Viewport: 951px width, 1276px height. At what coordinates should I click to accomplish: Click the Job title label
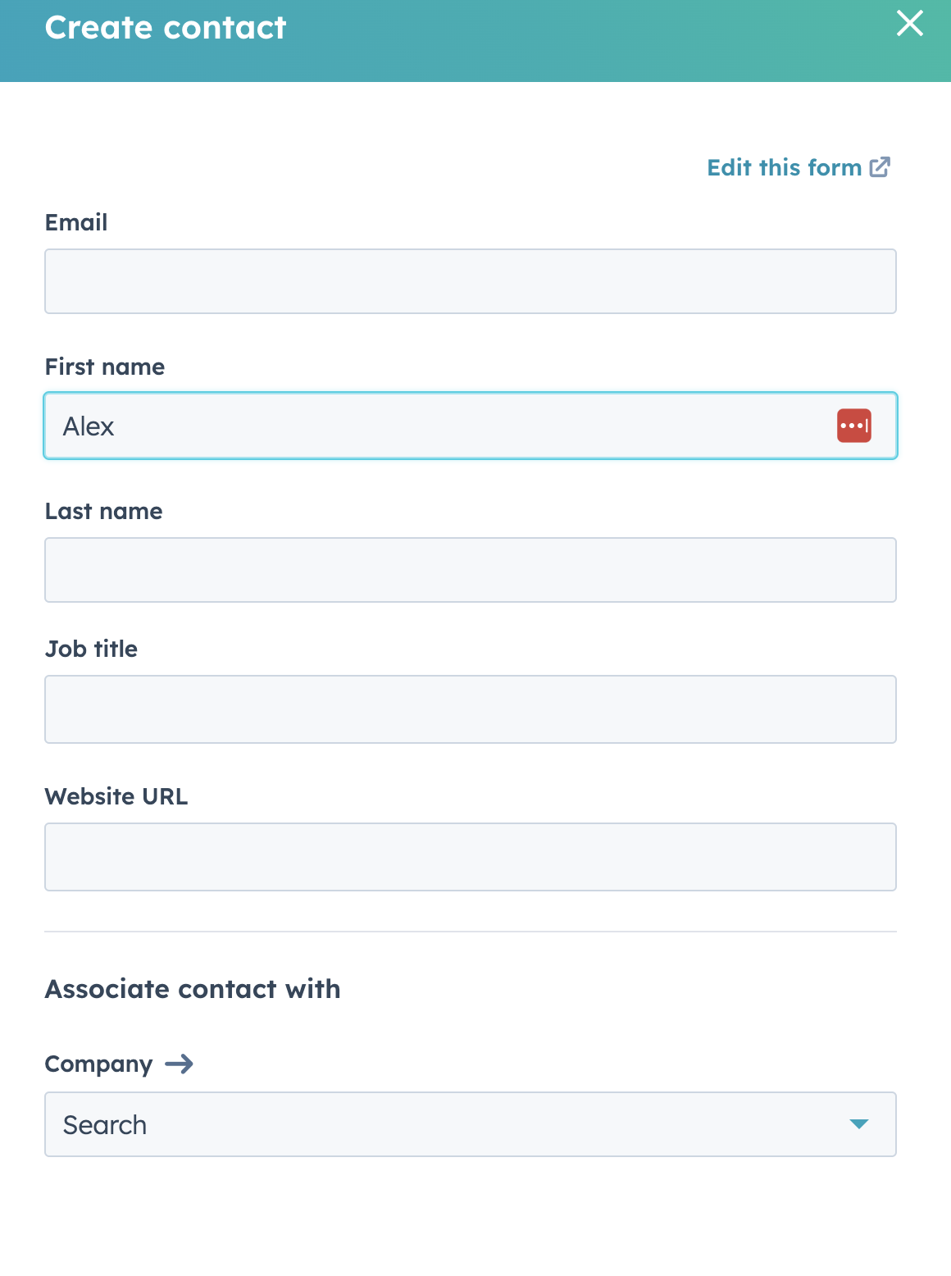point(91,649)
